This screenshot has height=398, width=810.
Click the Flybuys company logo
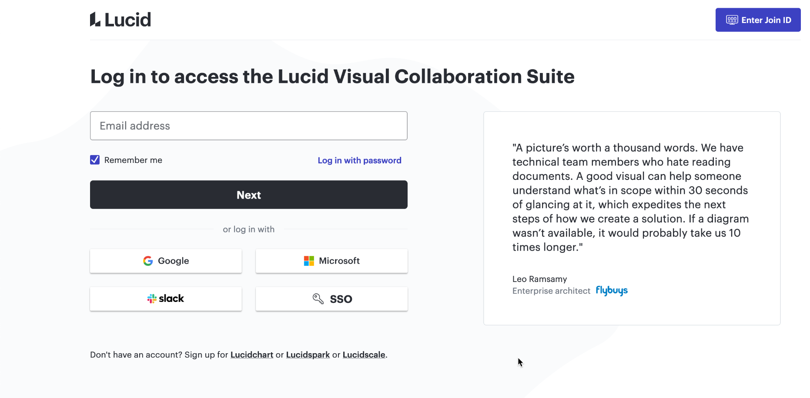611,291
